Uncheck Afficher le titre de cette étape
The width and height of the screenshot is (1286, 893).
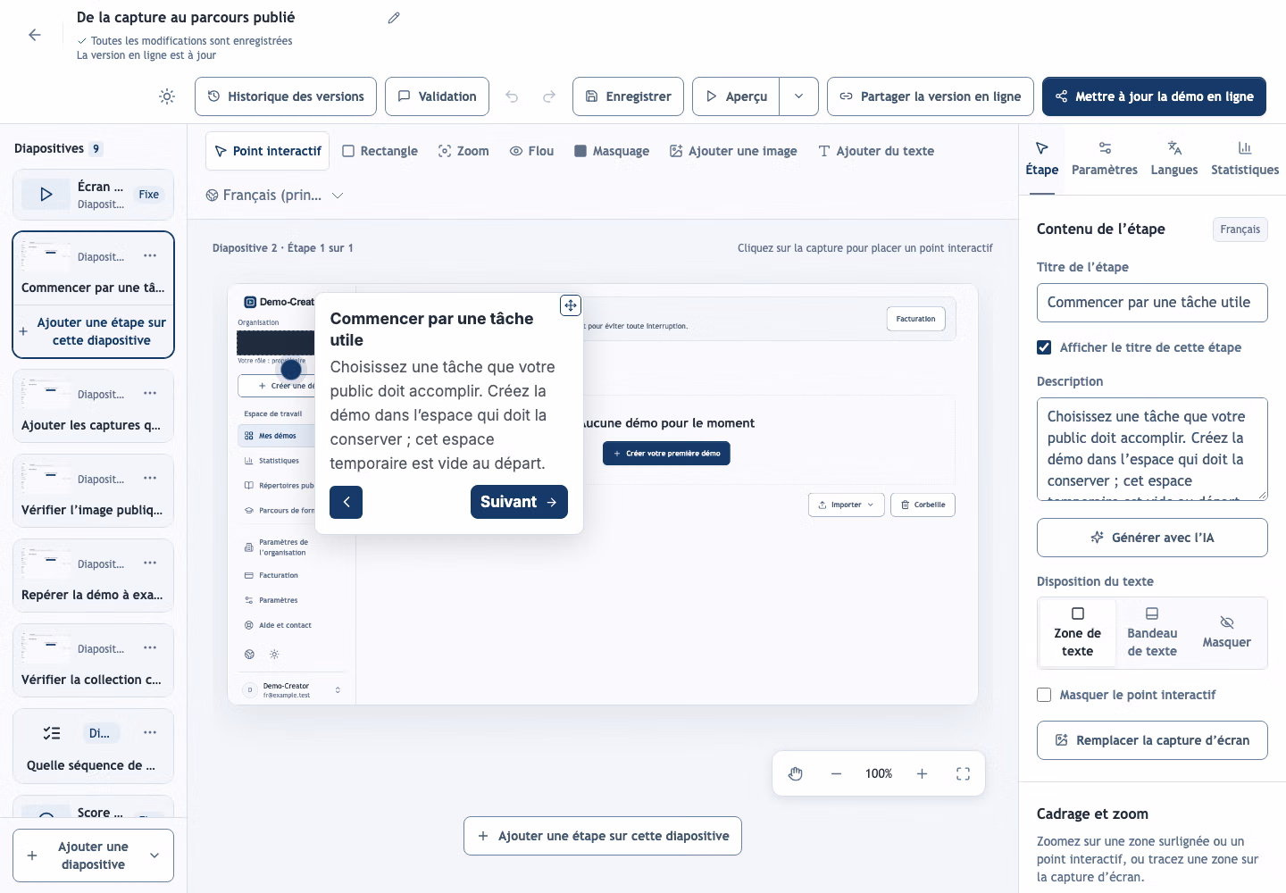tap(1044, 347)
